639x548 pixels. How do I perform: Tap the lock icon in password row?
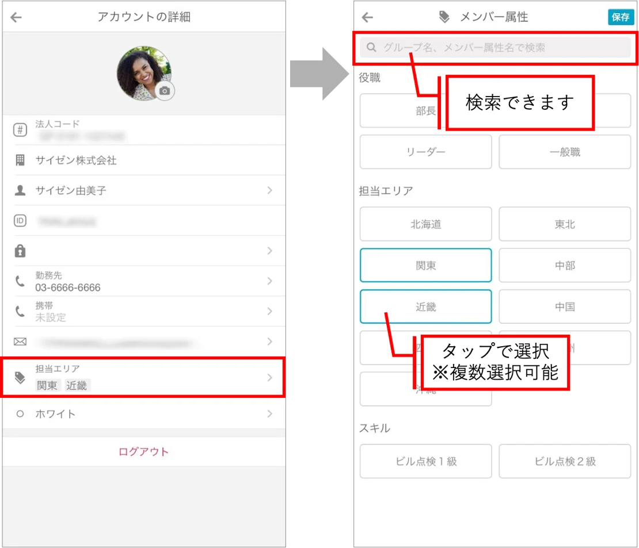tap(20, 251)
